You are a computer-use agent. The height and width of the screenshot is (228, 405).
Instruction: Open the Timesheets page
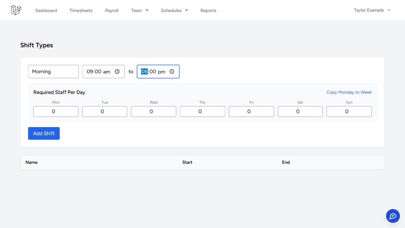pyautogui.click(x=81, y=10)
